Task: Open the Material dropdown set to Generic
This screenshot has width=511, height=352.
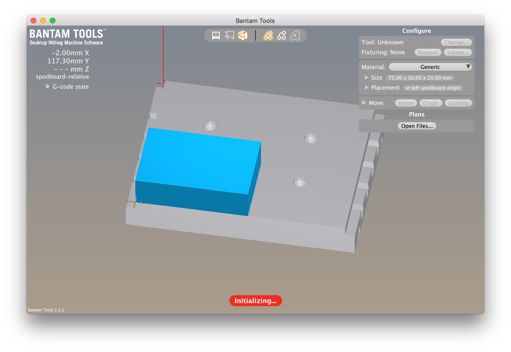Action: (430, 67)
